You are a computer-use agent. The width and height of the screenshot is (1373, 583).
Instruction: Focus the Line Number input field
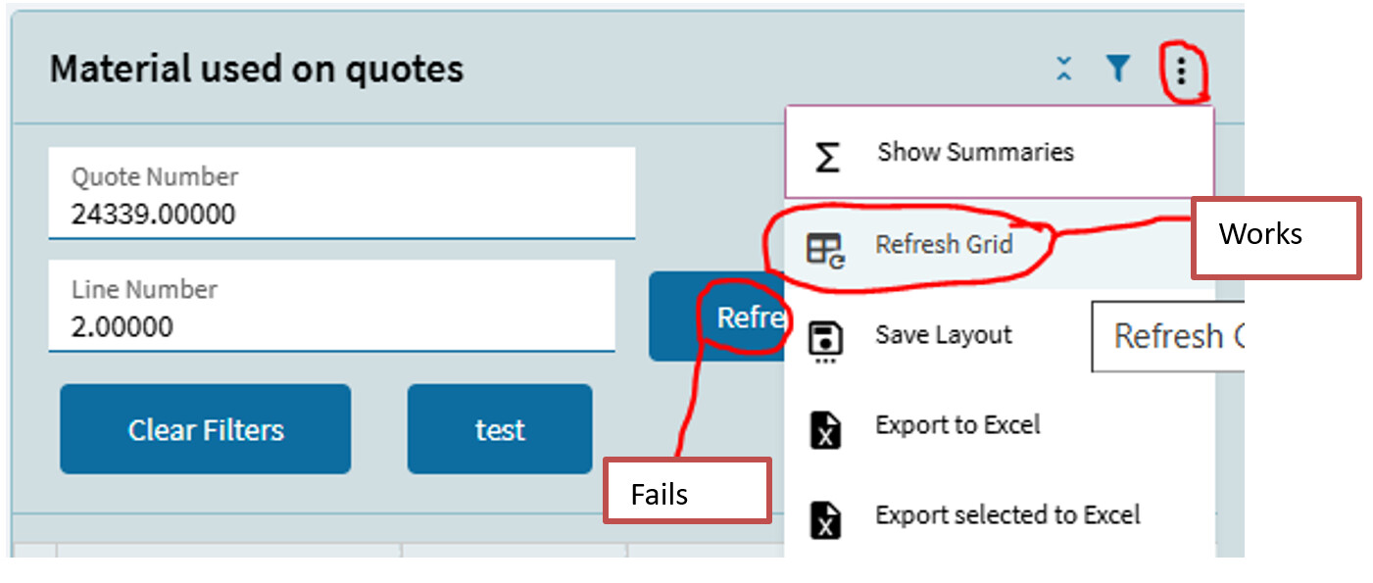pos(332,305)
